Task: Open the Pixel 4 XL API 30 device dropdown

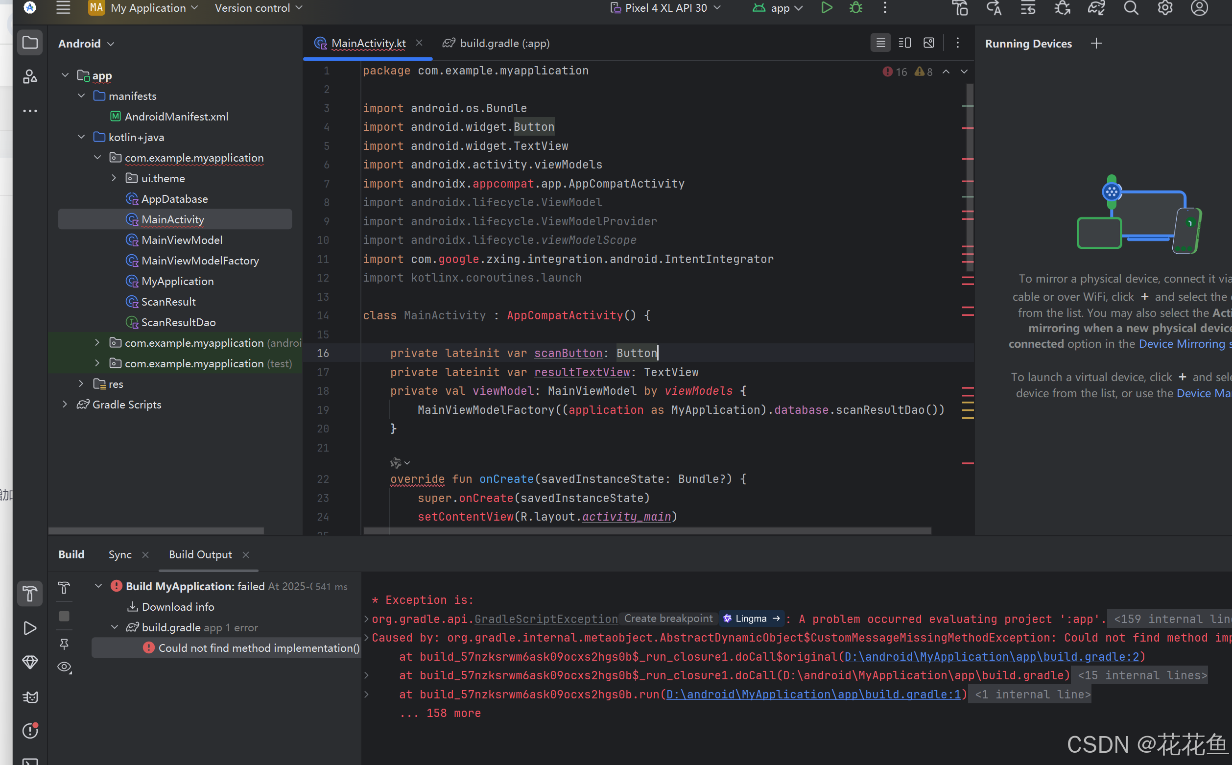Action: point(665,7)
